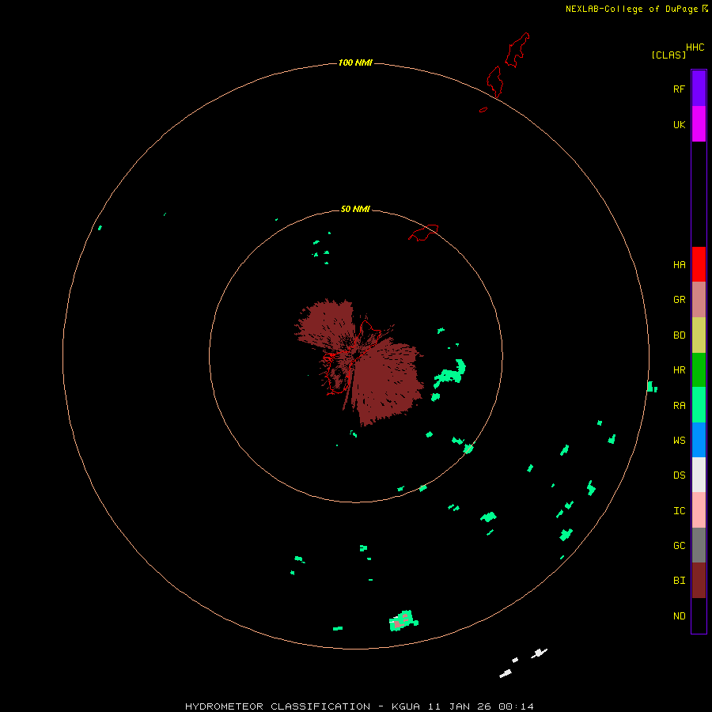Select the light pink IC swatch
Image resolution: width=712 pixels, height=712 pixels.
pyautogui.click(x=699, y=510)
